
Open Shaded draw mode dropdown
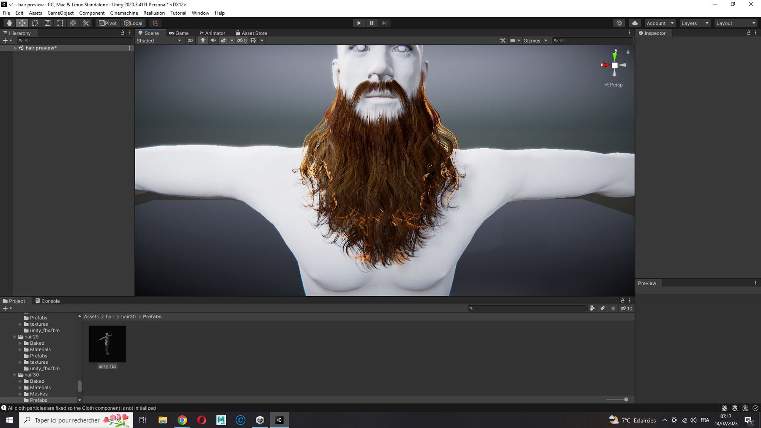[159, 41]
